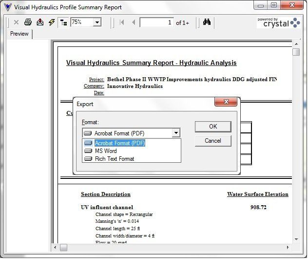This screenshot has width=308, height=259.
Task: Click the stop loading X icon
Action: click(16, 22)
